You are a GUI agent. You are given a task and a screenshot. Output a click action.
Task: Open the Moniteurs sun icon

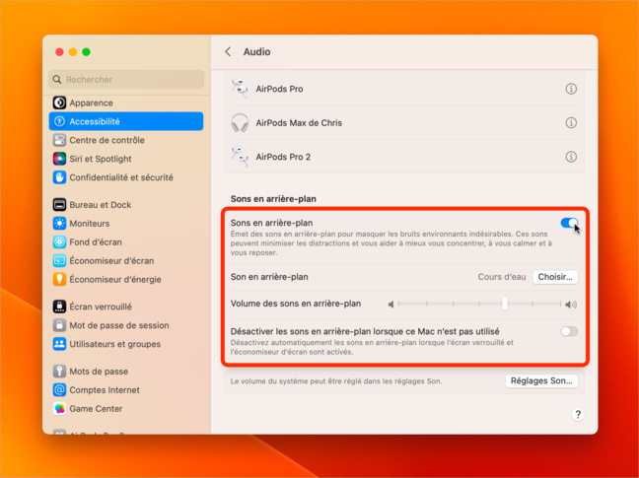pos(59,224)
